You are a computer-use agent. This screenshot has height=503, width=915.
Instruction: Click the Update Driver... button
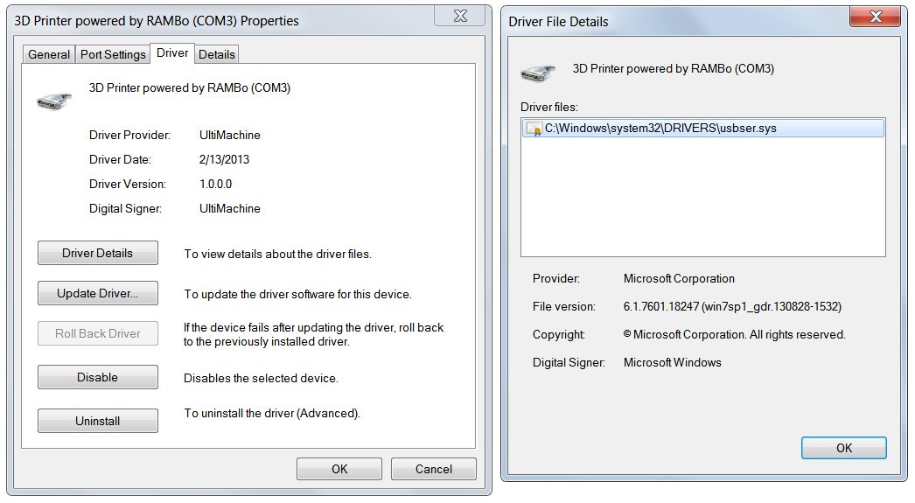[x=98, y=293]
